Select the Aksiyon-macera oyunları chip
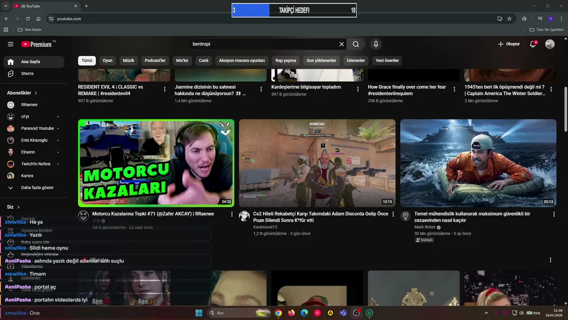The image size is (568, 320). click(x=242, y=60)
